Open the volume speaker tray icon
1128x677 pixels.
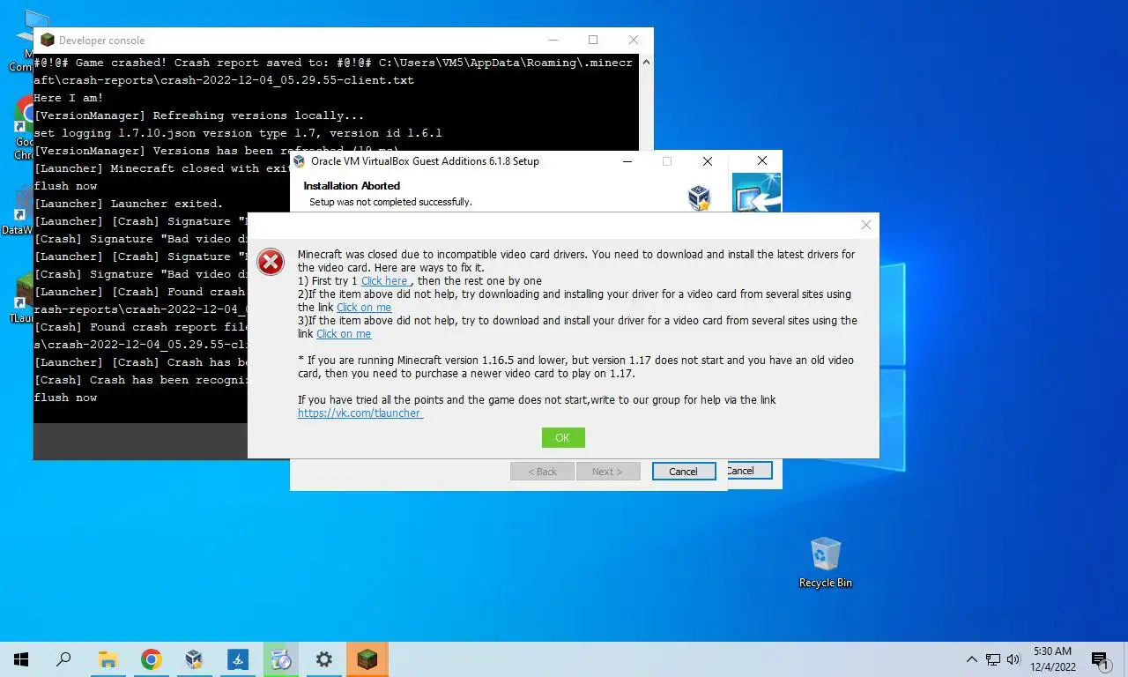(x=1013, y=659)
